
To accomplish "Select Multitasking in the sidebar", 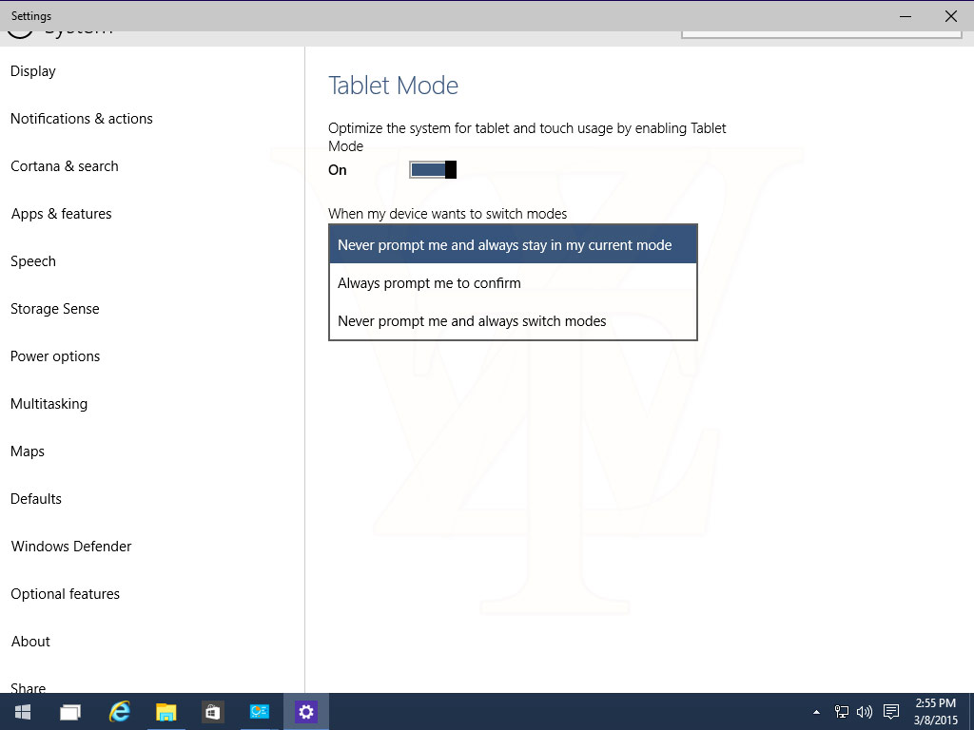I will [49, 404].
